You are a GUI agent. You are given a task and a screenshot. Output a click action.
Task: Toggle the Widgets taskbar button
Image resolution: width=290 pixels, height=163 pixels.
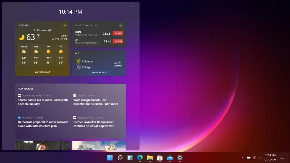click(130, 158)
